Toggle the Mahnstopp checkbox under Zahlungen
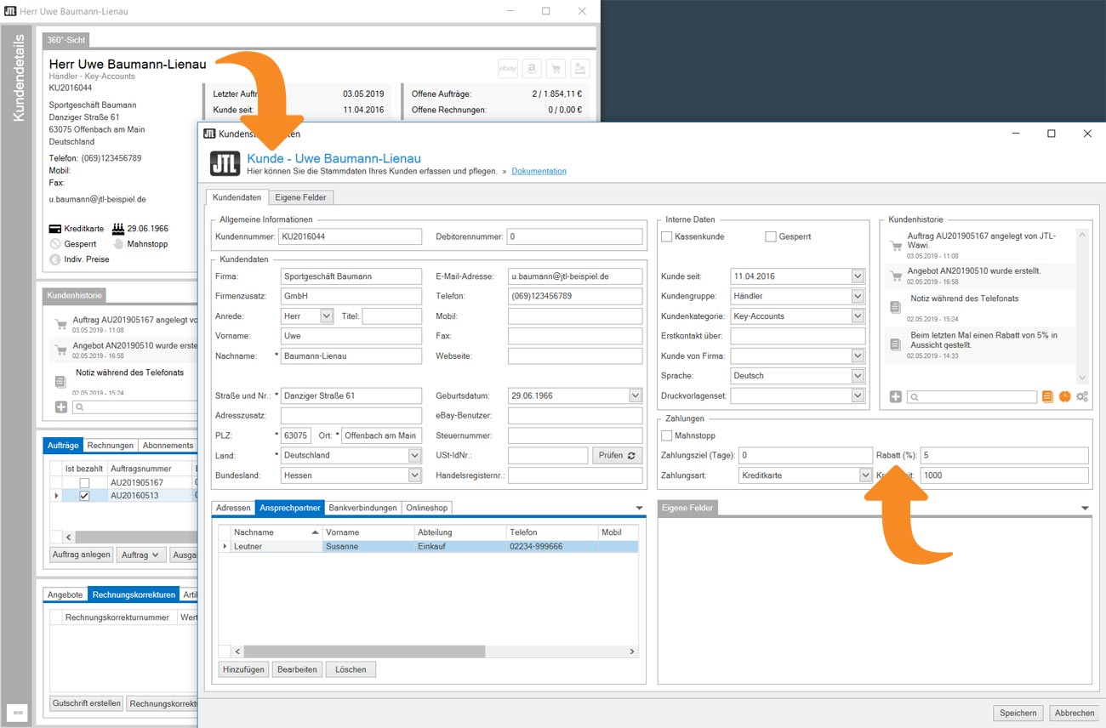This screenshot has height=728, width=1106. (667, 435)
